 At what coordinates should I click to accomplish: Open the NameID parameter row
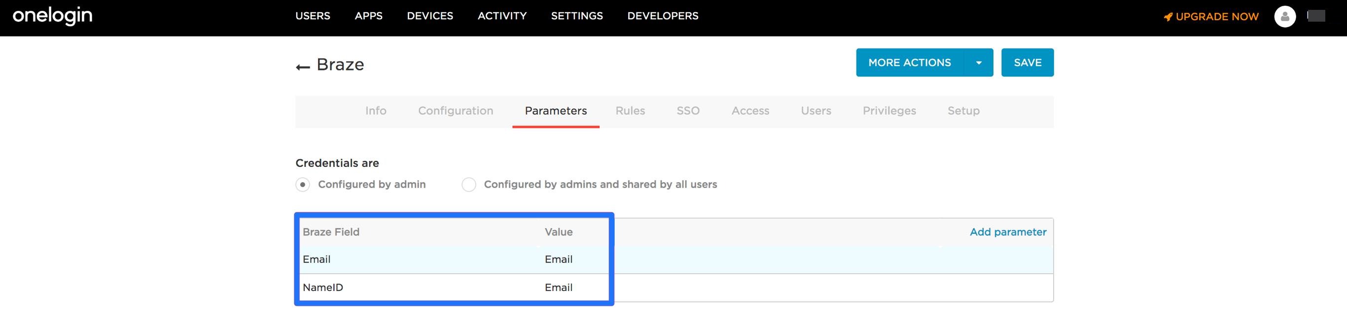(323, 288)
